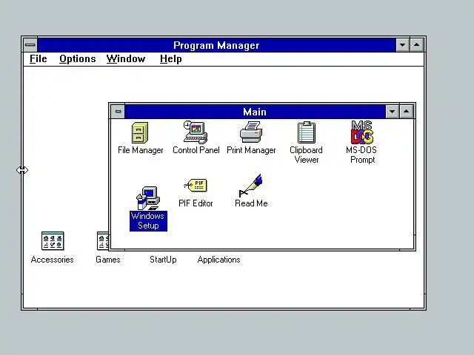Open the Window menu
Image resolution: width=474 pixels, height=355 pixels.
[x=126, y=59]
